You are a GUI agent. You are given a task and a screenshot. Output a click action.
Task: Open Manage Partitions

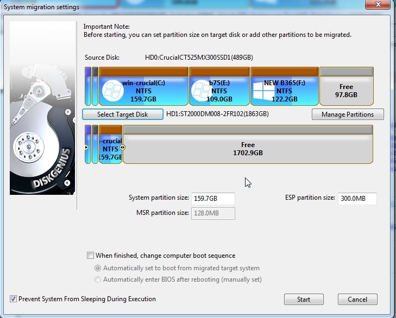348,115
